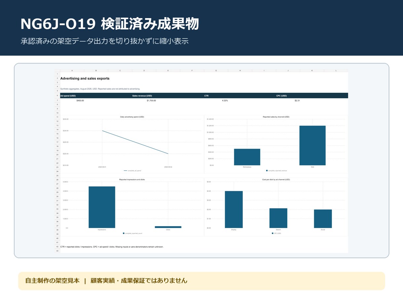403x302 pixels.
Task: Click the slide title NG6J-O19 検証済み成果物
Action: (x=110, y=24)
